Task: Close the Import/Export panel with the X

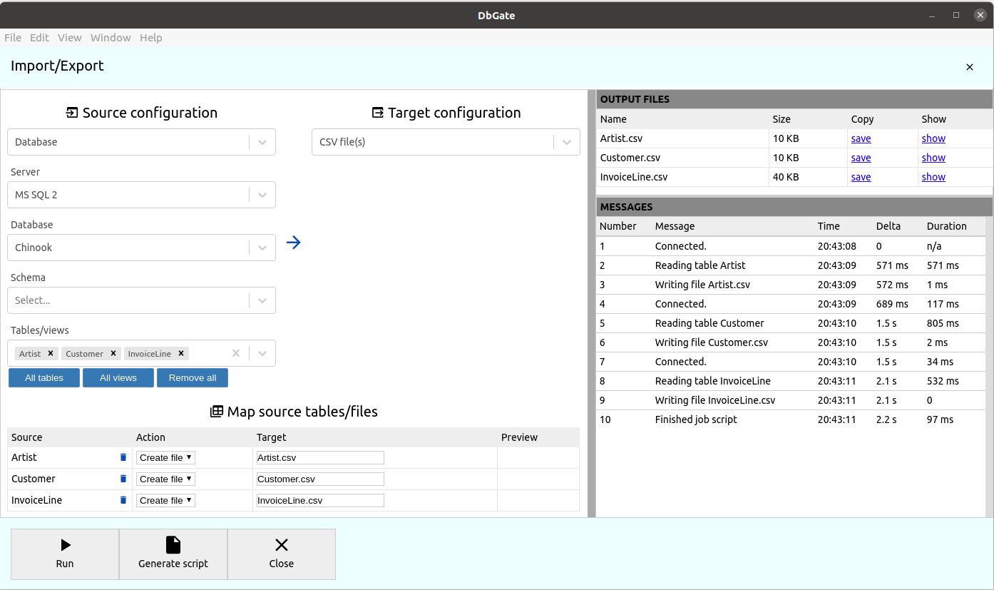Action: tap(969, 67)
